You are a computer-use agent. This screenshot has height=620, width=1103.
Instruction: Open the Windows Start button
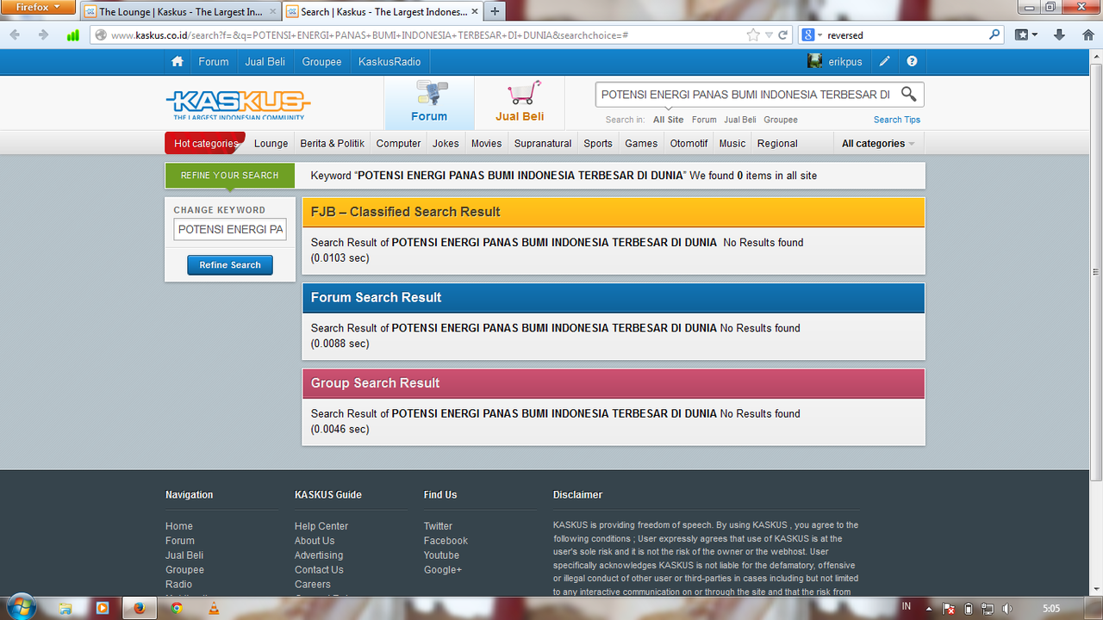(x=21, y=608)
